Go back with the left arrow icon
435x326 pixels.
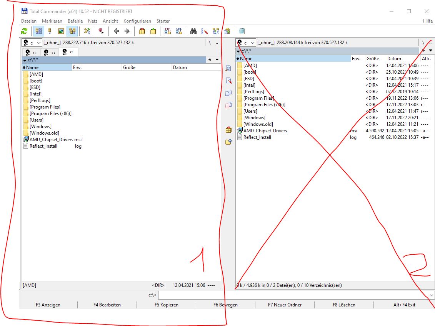click(x=116, y=31)
